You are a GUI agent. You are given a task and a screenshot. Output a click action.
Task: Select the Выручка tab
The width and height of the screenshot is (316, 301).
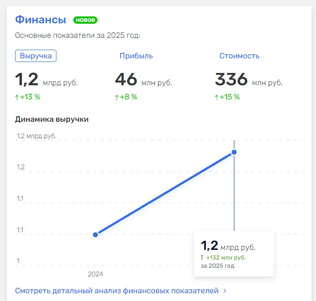pyautogui.click(x=36, y=56)
